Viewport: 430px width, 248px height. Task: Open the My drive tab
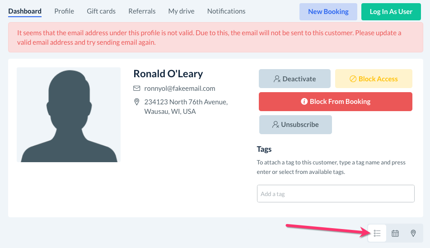coord(181,11)
